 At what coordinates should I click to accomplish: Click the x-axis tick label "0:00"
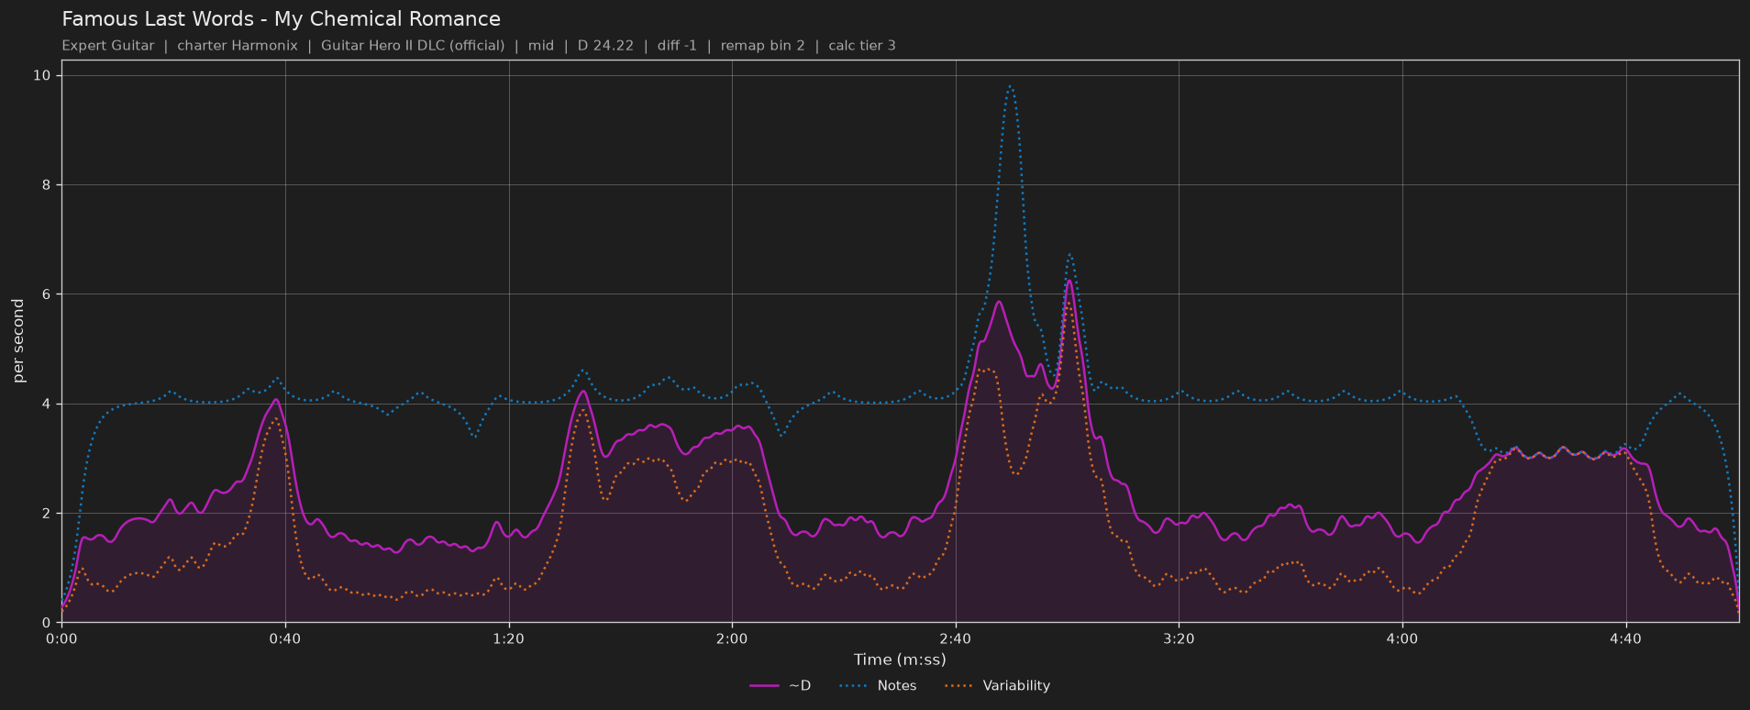point(61,638)
